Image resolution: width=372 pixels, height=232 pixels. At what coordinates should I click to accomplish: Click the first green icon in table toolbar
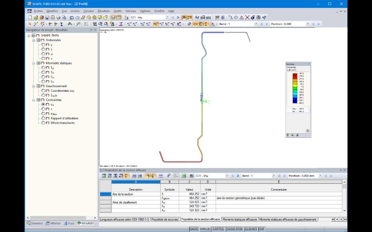[104, 176]
